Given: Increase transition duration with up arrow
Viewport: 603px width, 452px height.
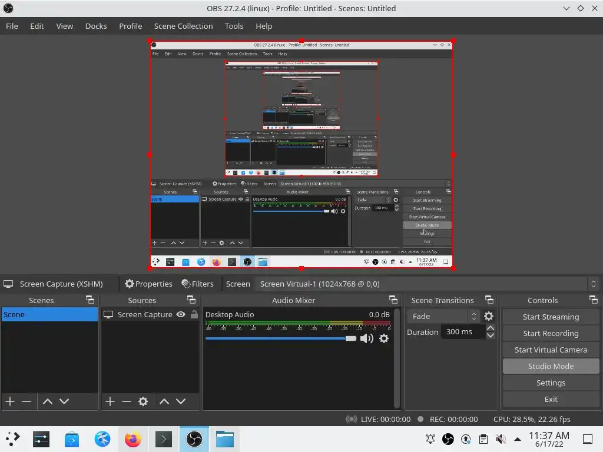Looking at the screenshot, I should (x=491, y=328).
